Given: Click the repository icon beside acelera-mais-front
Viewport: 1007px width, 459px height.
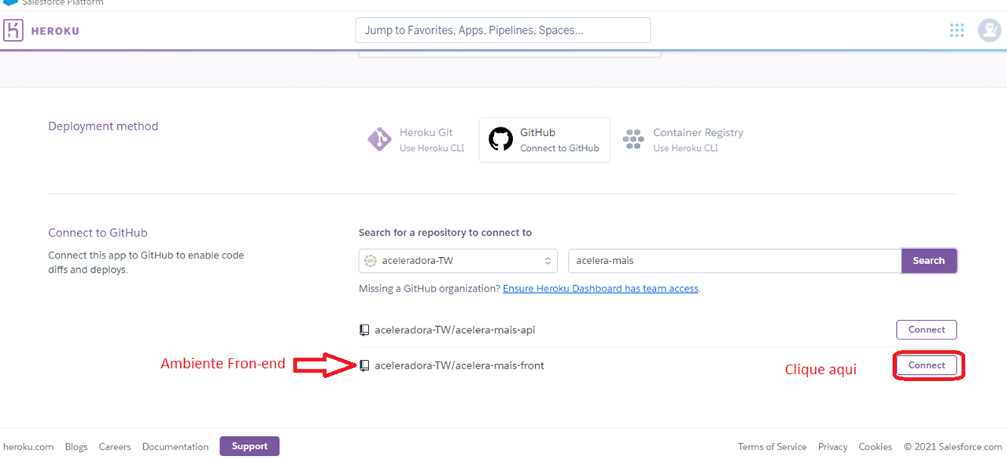Looking at the screenshot, I should tap(363, 365).
